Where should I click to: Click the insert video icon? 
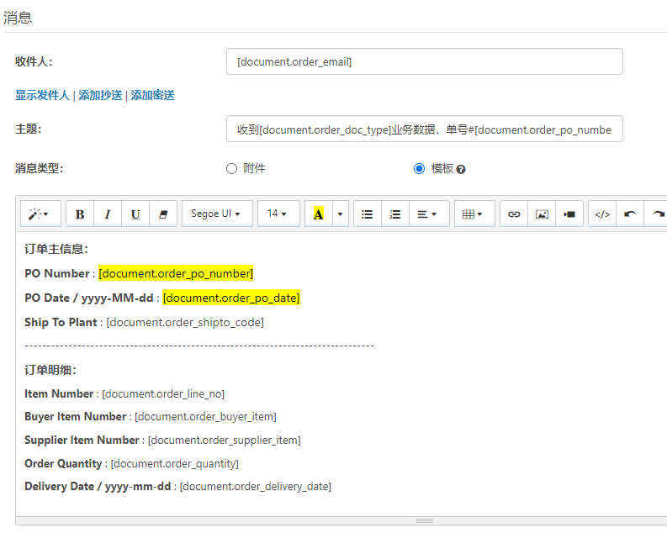click(x=569, y=214)
